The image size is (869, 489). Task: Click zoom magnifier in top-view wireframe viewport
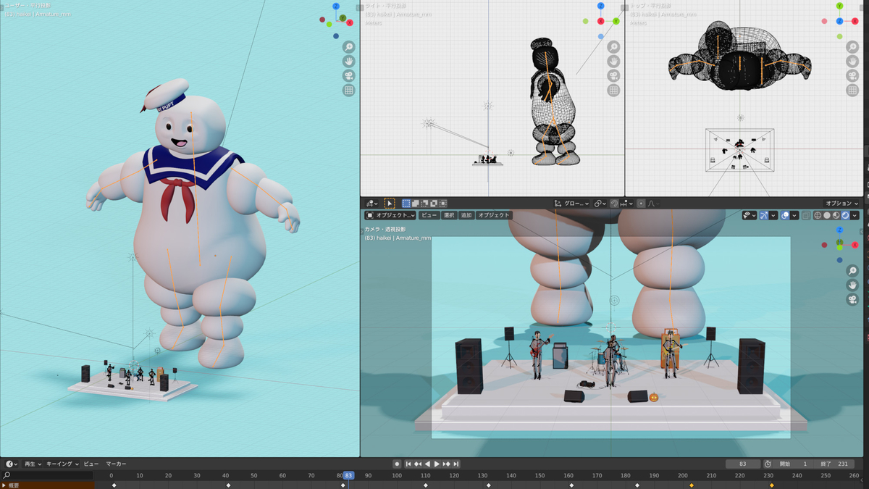click(852, 46)
